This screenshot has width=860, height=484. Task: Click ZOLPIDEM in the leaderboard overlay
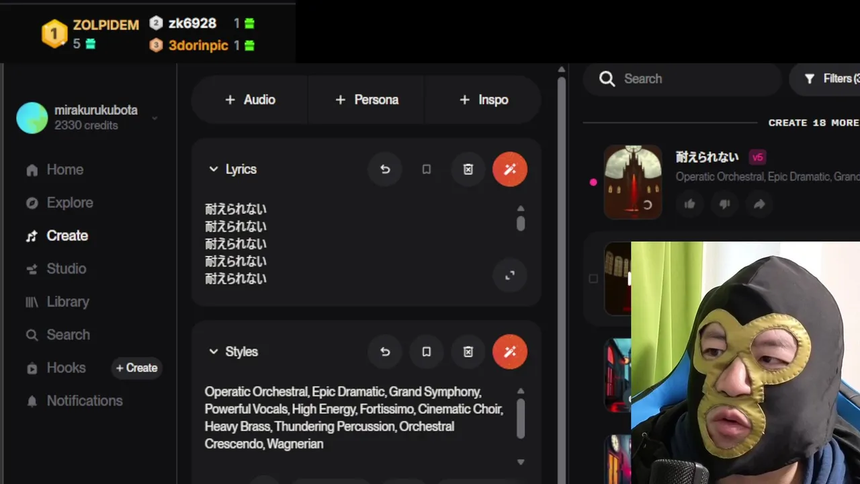(105, 25)
